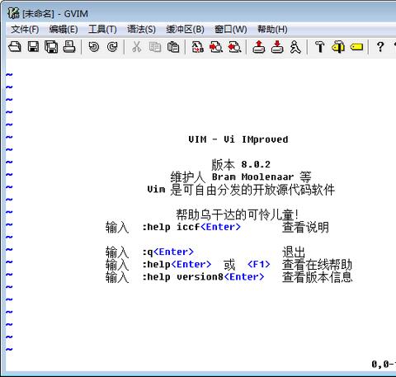Click the GVIM application icon in title bar
Image resolution: width=396 pixels, height=377 pixels.
pyautogui.click(x=13, y=13)
